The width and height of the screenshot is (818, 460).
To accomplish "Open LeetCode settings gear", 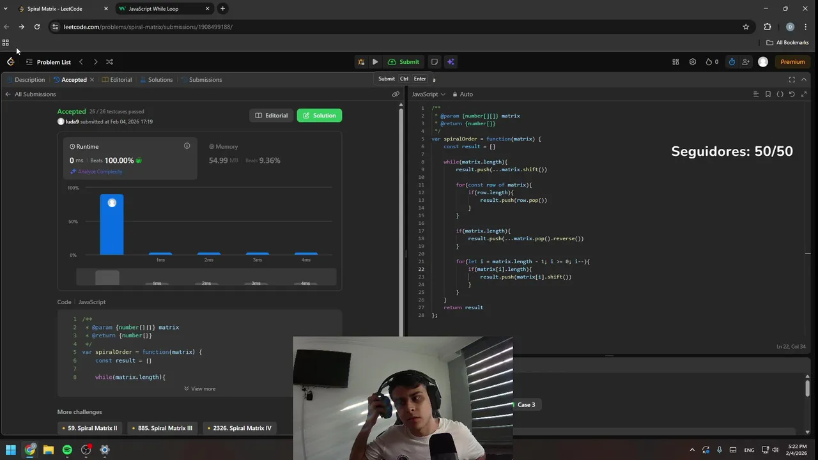I will click(x=693, y=62).
